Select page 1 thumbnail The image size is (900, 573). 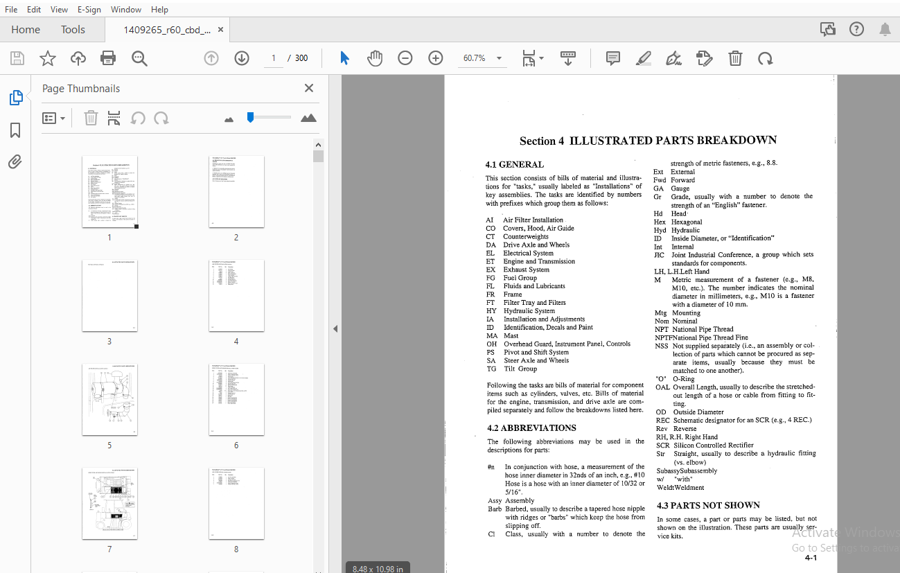pyautogui.click(x=109, y=192)
